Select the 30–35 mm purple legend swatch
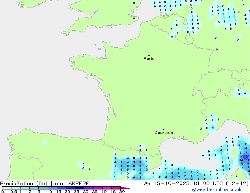This screenshot has height=193, width=250. coord(89,188)
